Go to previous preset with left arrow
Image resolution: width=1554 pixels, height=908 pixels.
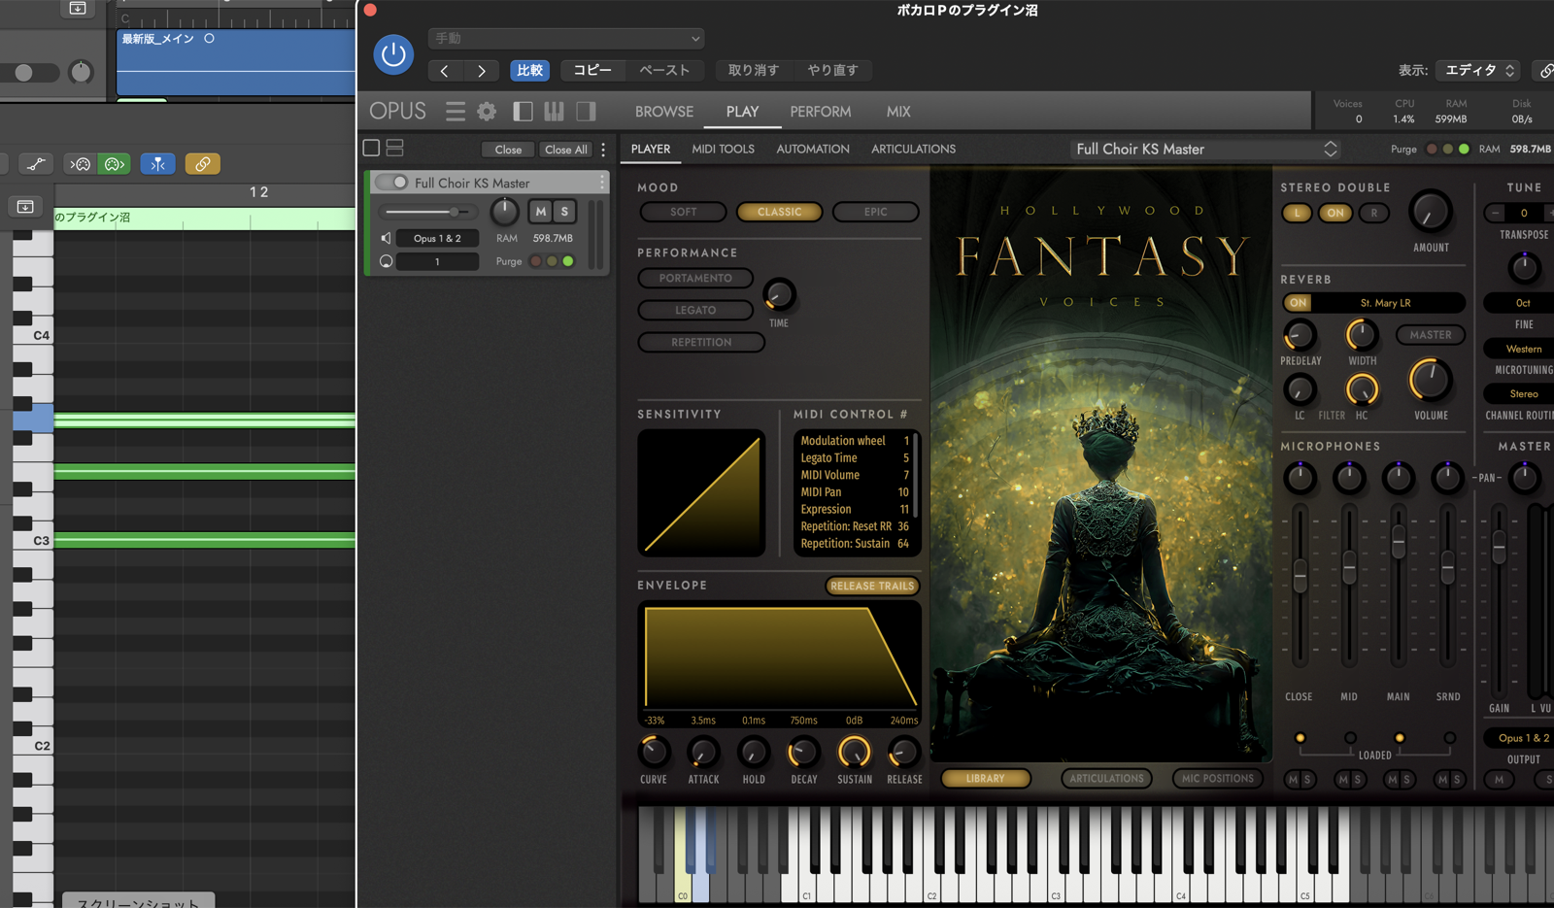[x=445, y=71]
